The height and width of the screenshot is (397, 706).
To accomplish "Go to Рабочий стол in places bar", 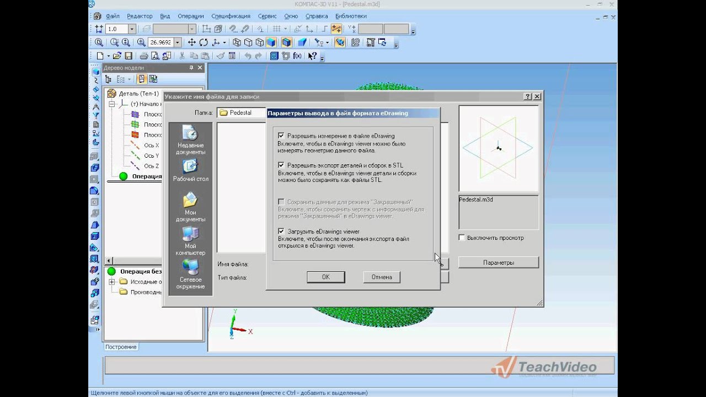I will pyautogui.click(x=190, y=170).
